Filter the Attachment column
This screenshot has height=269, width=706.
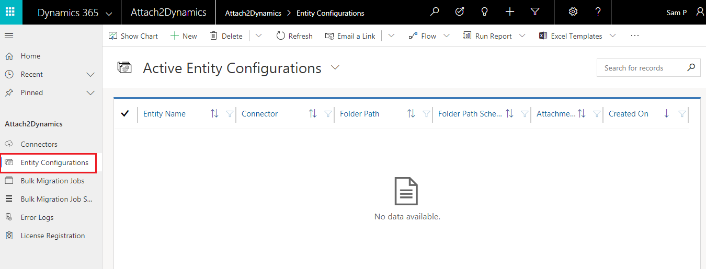click(597, 114)
